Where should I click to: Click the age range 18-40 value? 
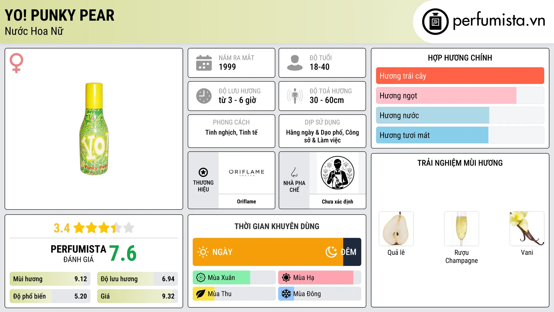[319, 67]
